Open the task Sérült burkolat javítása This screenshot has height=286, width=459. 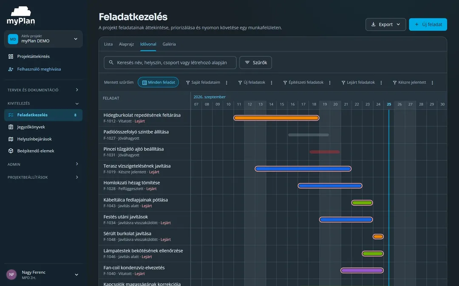point(127,233)
